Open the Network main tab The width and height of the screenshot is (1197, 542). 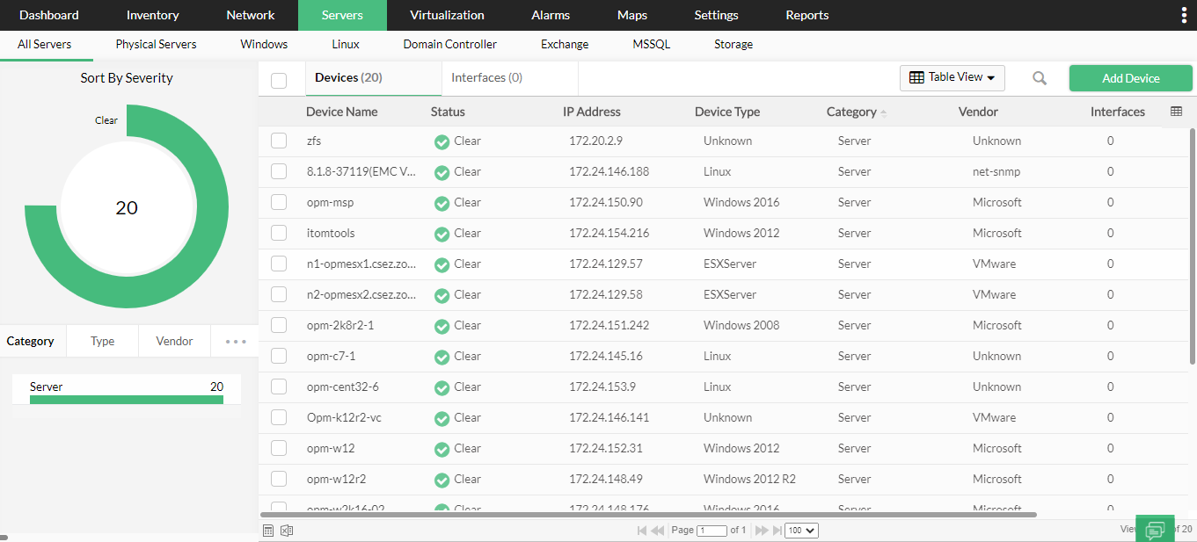point(251,15)
